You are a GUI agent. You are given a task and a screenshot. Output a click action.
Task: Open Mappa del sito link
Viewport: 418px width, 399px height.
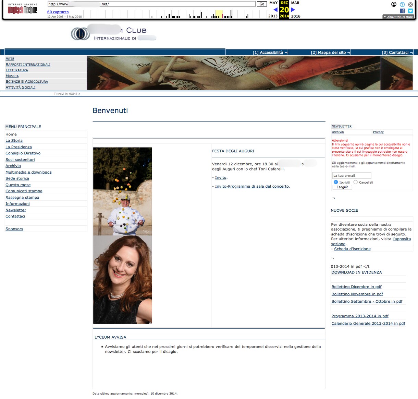328,52
